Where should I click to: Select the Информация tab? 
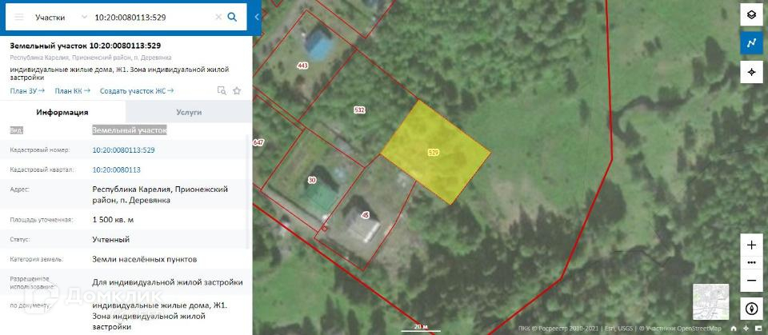coord(62,112)
